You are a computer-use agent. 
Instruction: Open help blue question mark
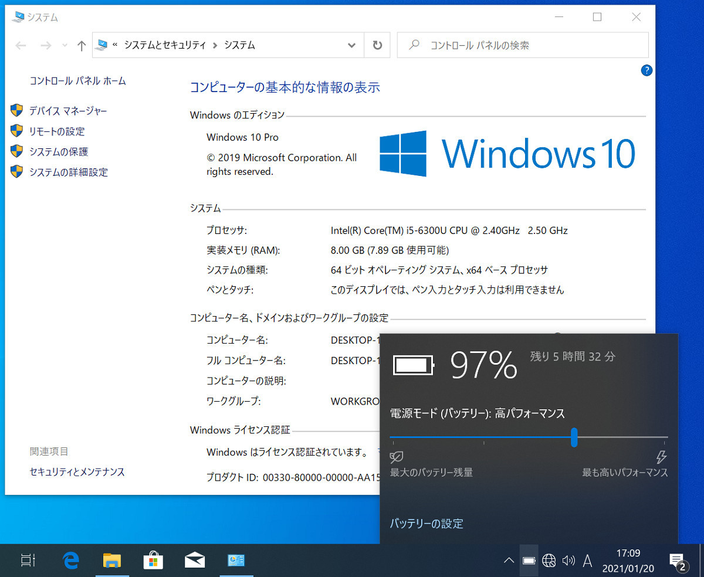[647, 70]
